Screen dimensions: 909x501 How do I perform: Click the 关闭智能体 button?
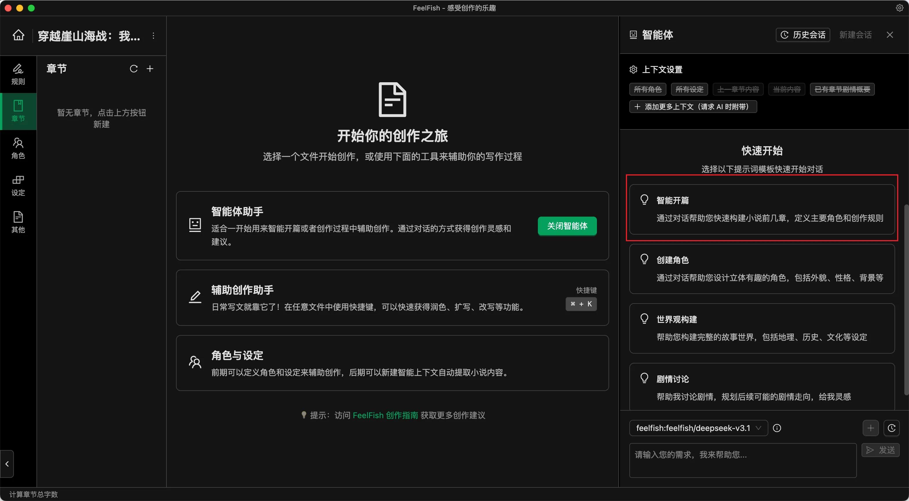[x=567, y=226]
